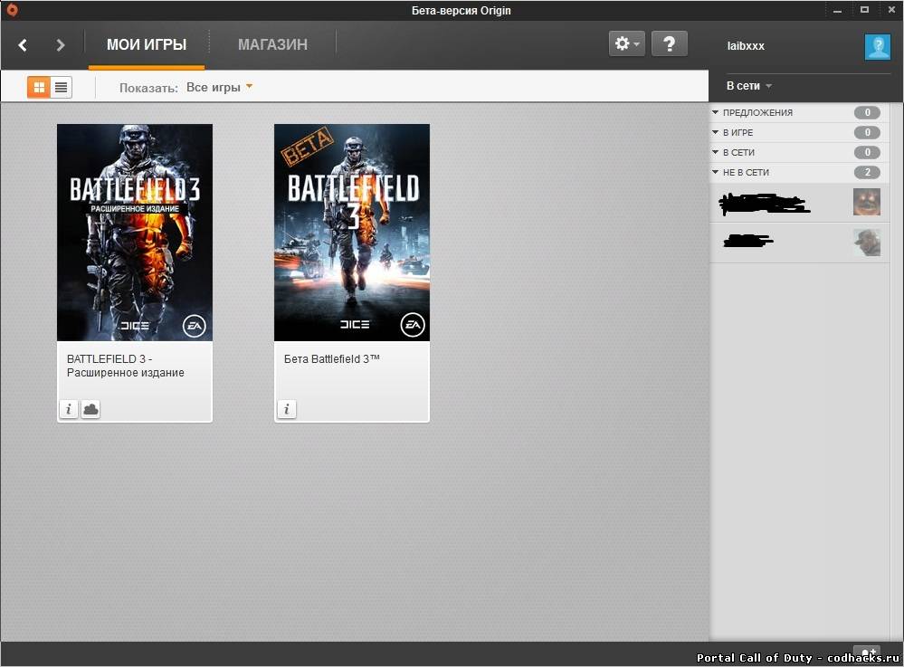The image size is (904, 667).
Task: Switch to list view of games
Action: pos(62,88)
